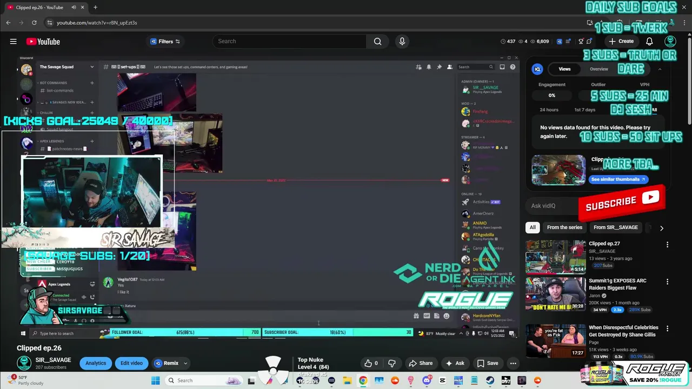Open SIR__SAVAGE channel name link
Viewport: 692px width, 389px height.
click(x=53, y=360)
